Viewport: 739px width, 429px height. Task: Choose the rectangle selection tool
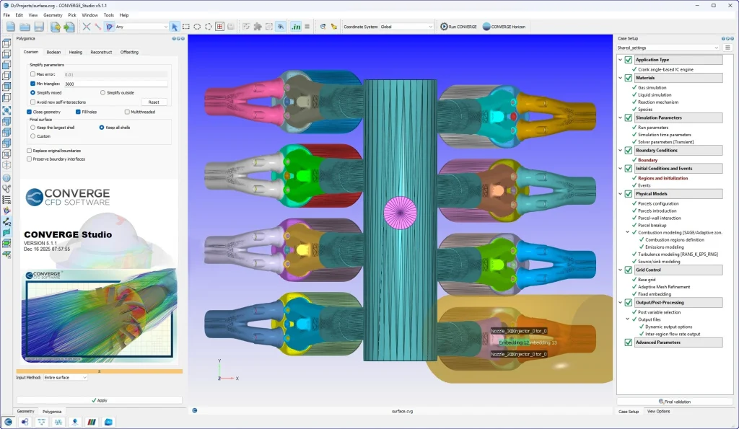[186, 27]
